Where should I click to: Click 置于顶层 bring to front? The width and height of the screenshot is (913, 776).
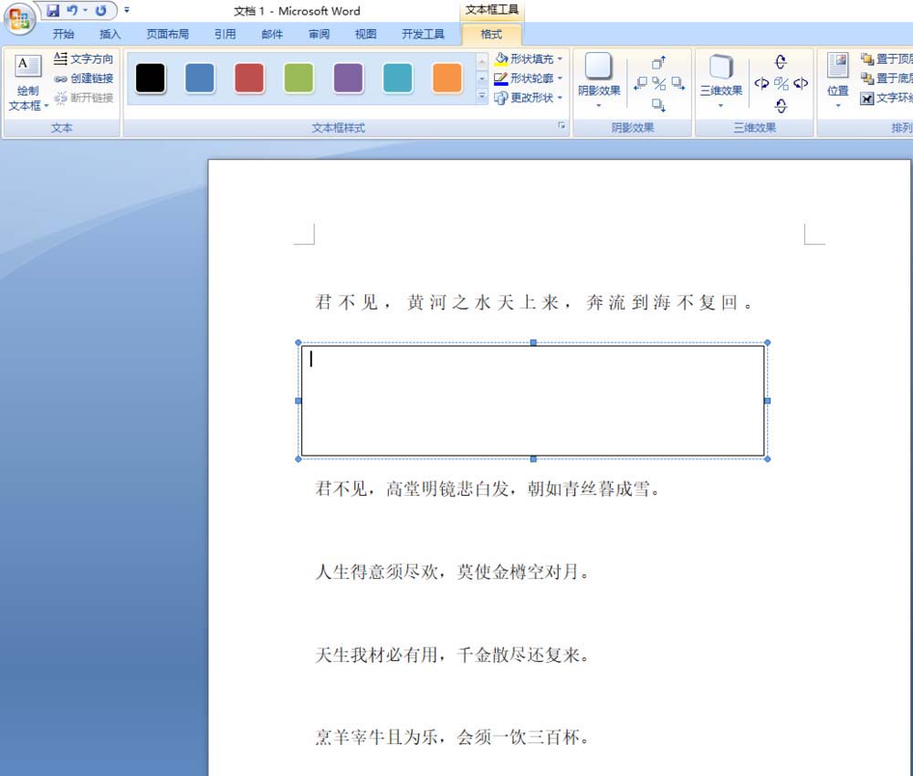point(887,58)
